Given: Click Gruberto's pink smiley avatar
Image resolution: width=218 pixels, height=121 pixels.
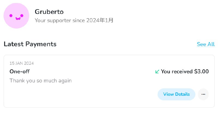Looking at the screenshot, I should tap(16, 16).
